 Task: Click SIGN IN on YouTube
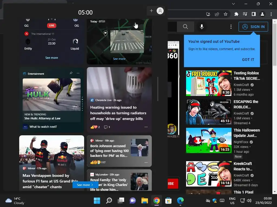click(x=253, y=27)
